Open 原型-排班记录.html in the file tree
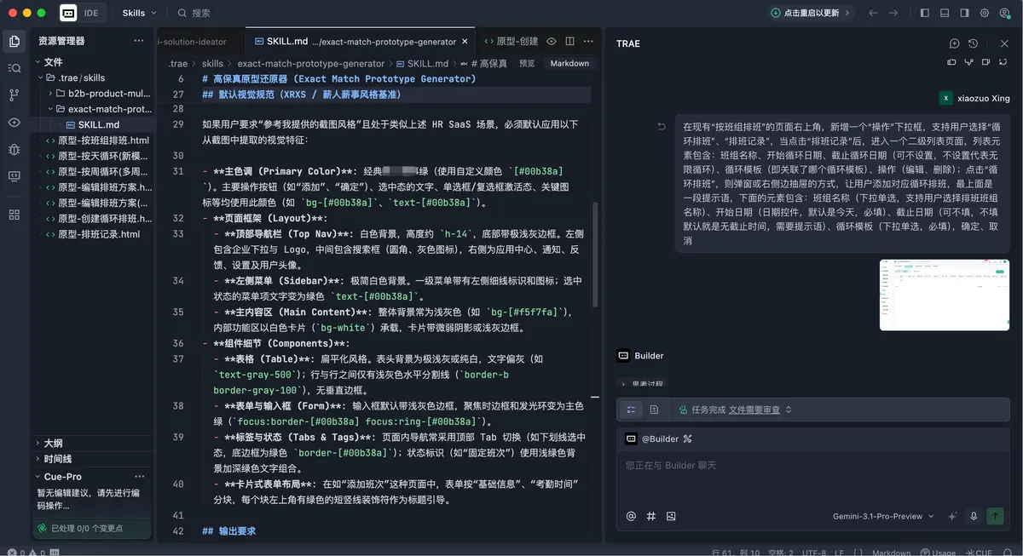This screenshot has height=556, width=1023. pos(98,234)
